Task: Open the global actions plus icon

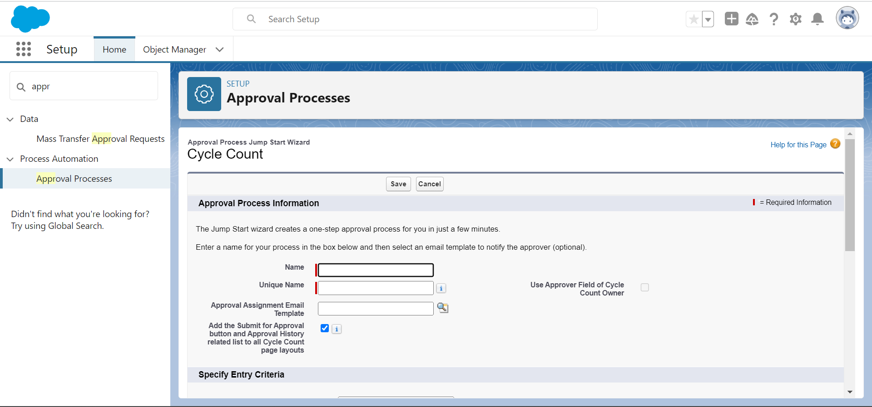Action: point(731,19)
